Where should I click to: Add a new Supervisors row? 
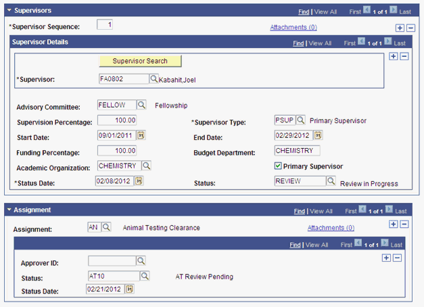400,28
